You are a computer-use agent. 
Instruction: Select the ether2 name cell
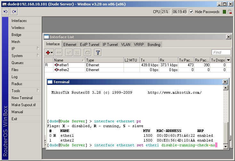tap(69, 70)
